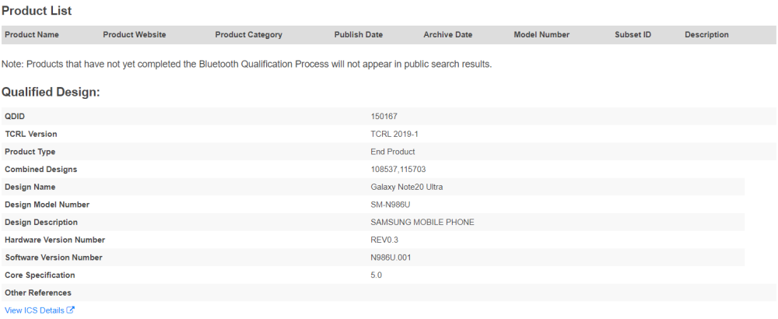Sort by Product Name column header
Viewport: 778px width, 319px height.
[32, 35]
